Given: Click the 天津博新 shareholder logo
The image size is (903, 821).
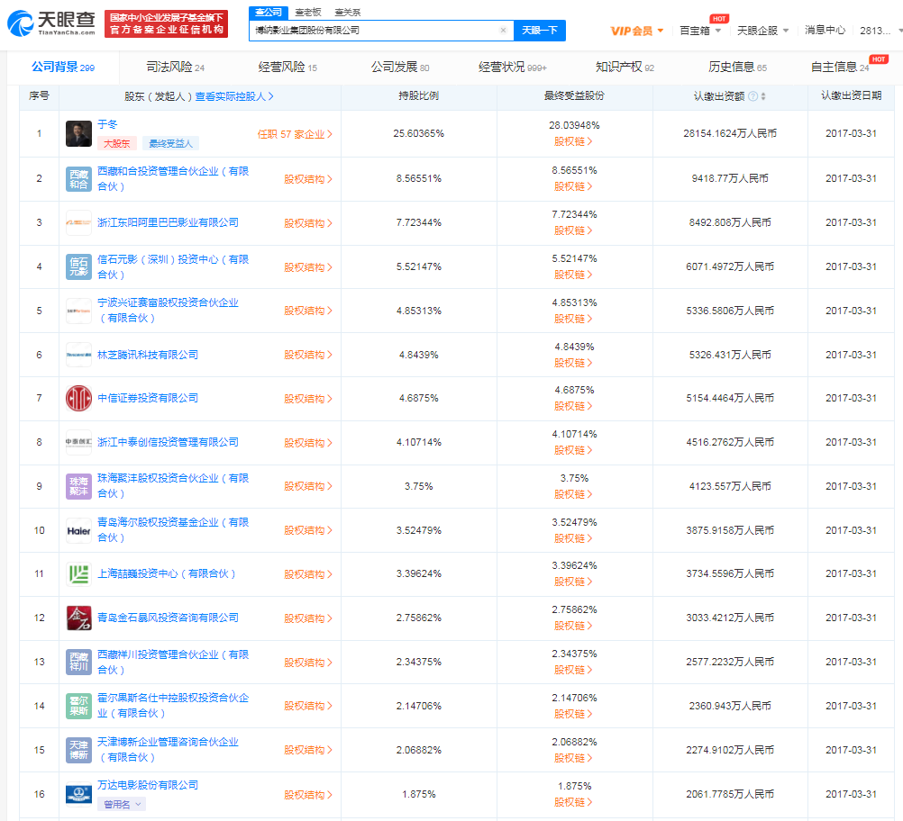Looking at the screenshot, I should coord(79,750).
